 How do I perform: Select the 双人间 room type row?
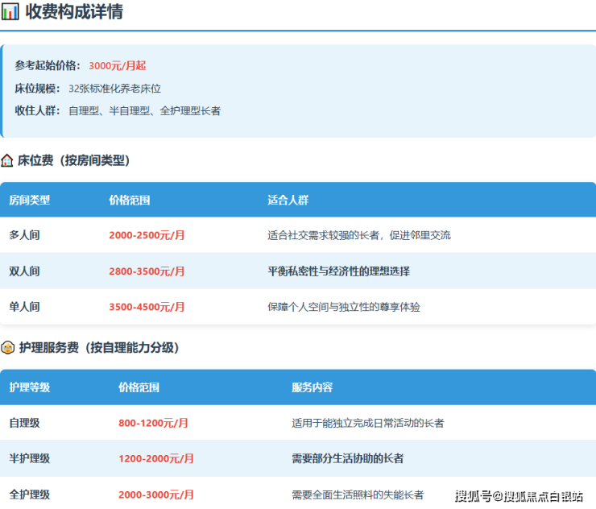pyautogui.click(x=24, y=271)
